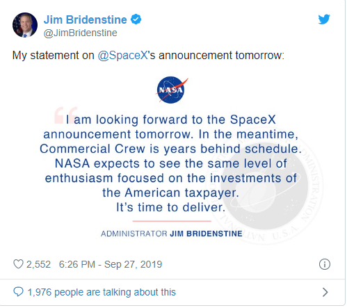Expand the conversation with the right chevron
Image resolution: width=347 pixels, height=308 pixels.
325,292
